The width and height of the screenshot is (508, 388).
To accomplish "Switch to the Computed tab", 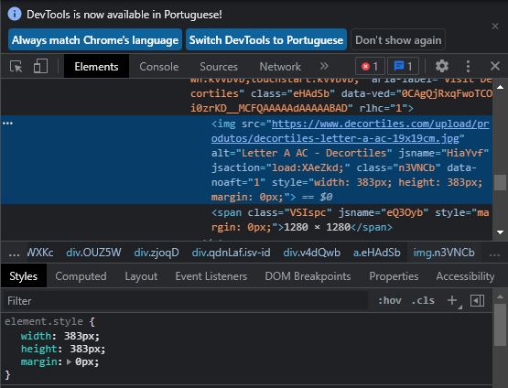I will (x=81, y=276).
